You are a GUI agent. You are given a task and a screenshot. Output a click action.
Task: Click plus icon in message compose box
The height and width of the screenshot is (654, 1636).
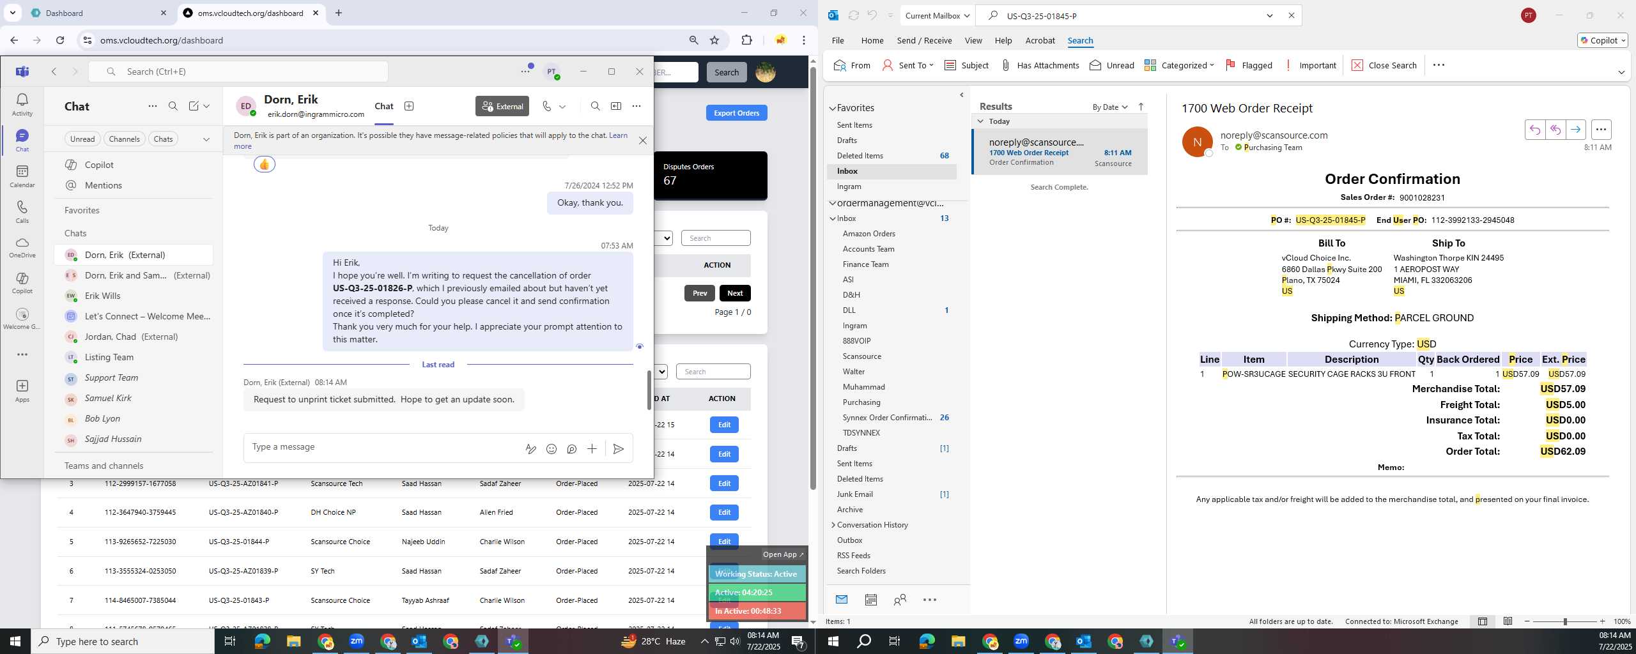click(x=592, y=449)
